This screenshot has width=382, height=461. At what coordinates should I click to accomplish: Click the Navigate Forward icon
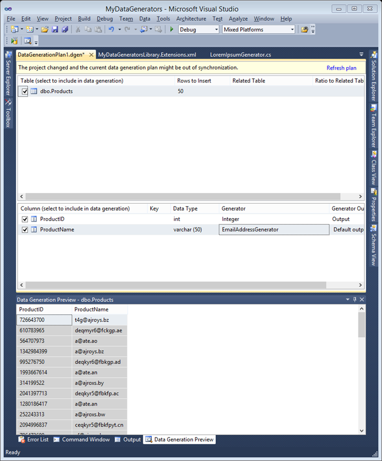click(x=158, y=29)
